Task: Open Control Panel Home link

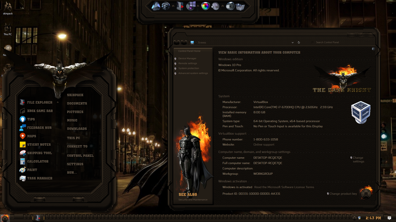Action: point(189,51)
